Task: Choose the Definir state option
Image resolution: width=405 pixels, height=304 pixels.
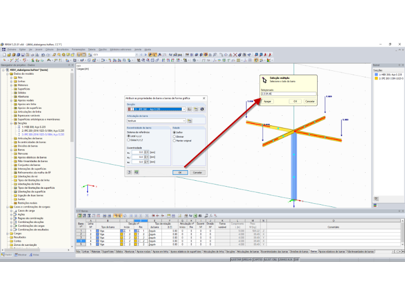Action: 174,132
